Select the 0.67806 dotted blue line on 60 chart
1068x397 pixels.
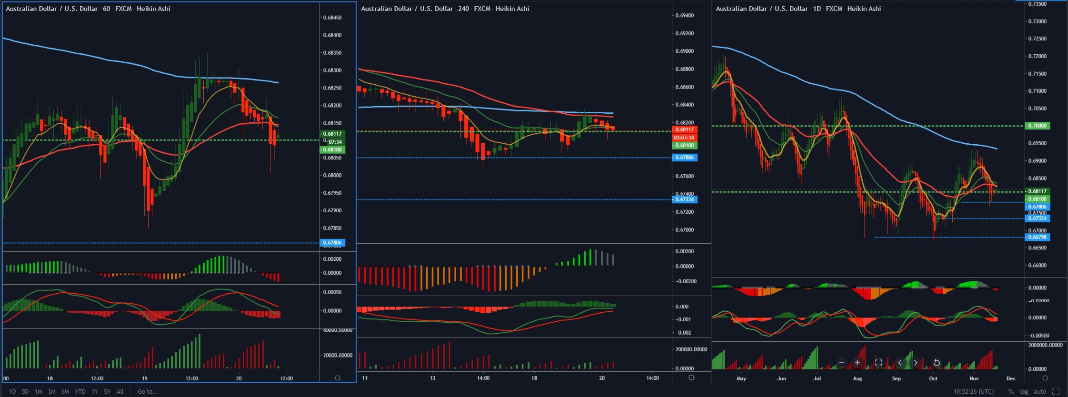[x=161, y=243]
